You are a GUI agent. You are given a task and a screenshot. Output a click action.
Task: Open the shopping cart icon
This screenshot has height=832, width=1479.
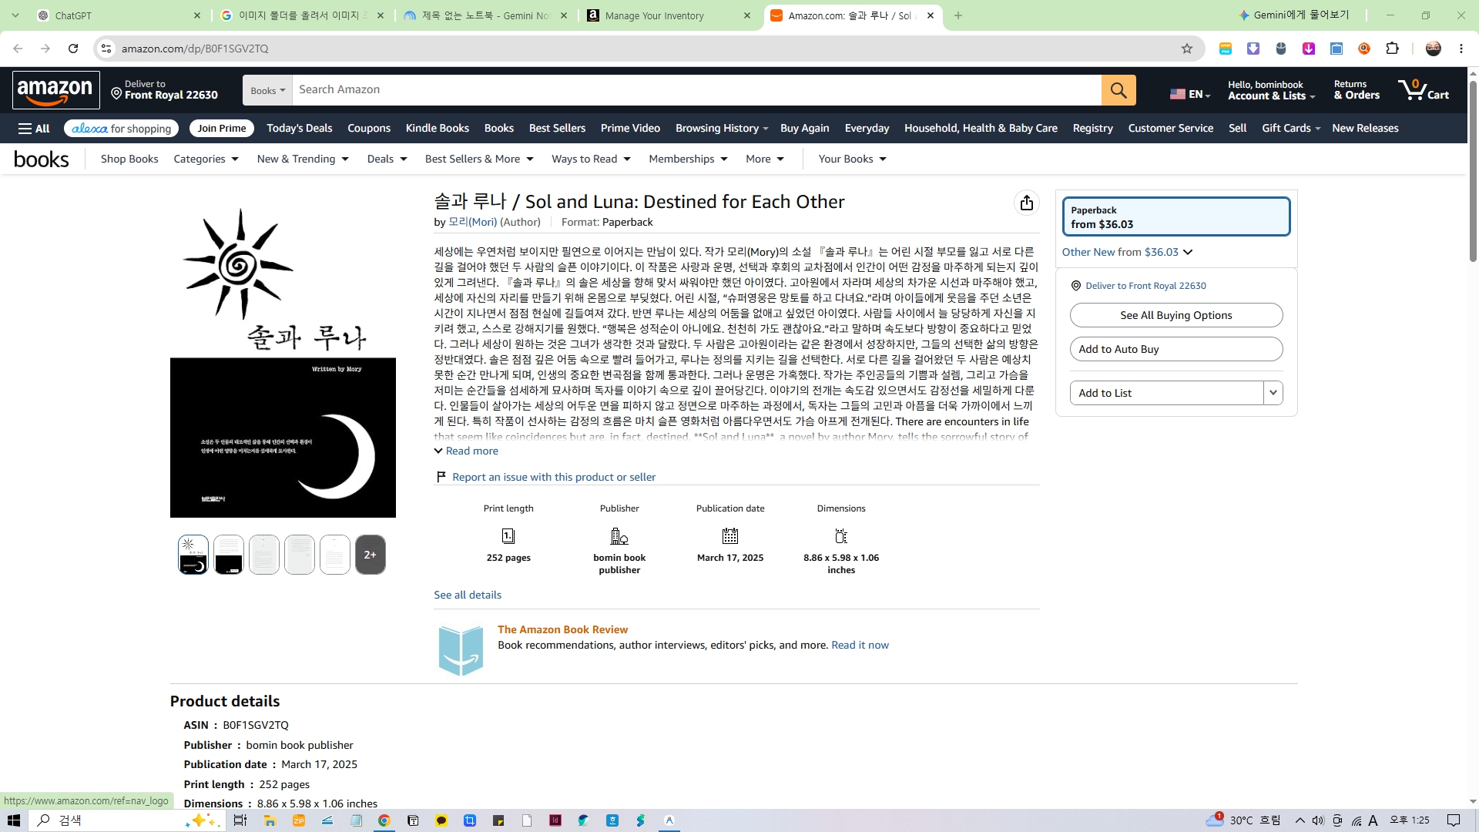click(1424, 90)
